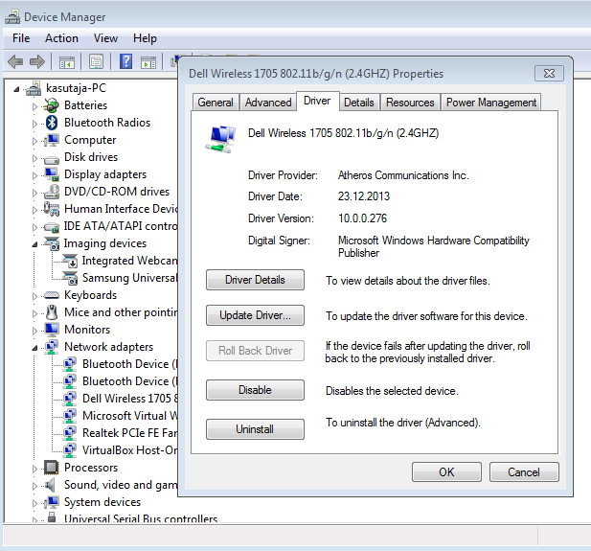Confirm the dialog with OK

point(446,472)
